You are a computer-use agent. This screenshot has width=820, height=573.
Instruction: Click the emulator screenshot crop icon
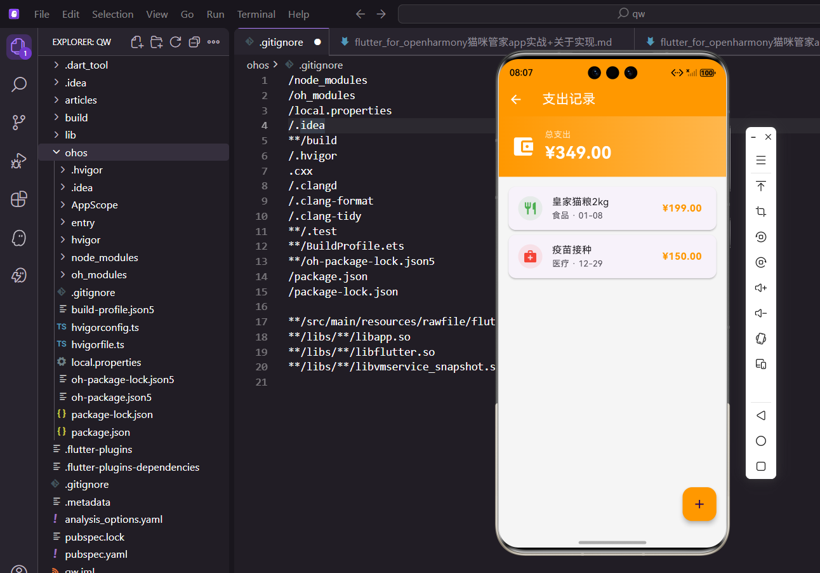click(x=761, y=212)
